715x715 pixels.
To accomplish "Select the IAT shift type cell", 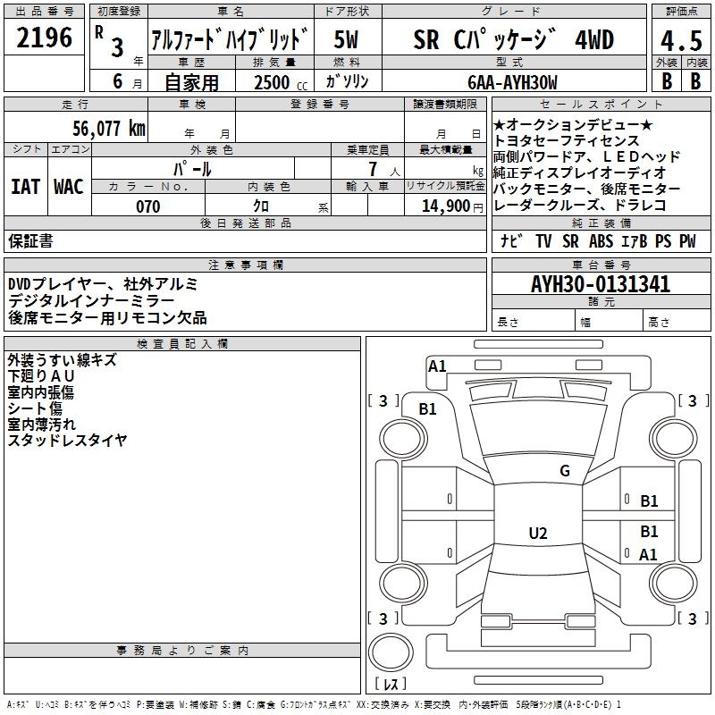I will pos(26,187).
